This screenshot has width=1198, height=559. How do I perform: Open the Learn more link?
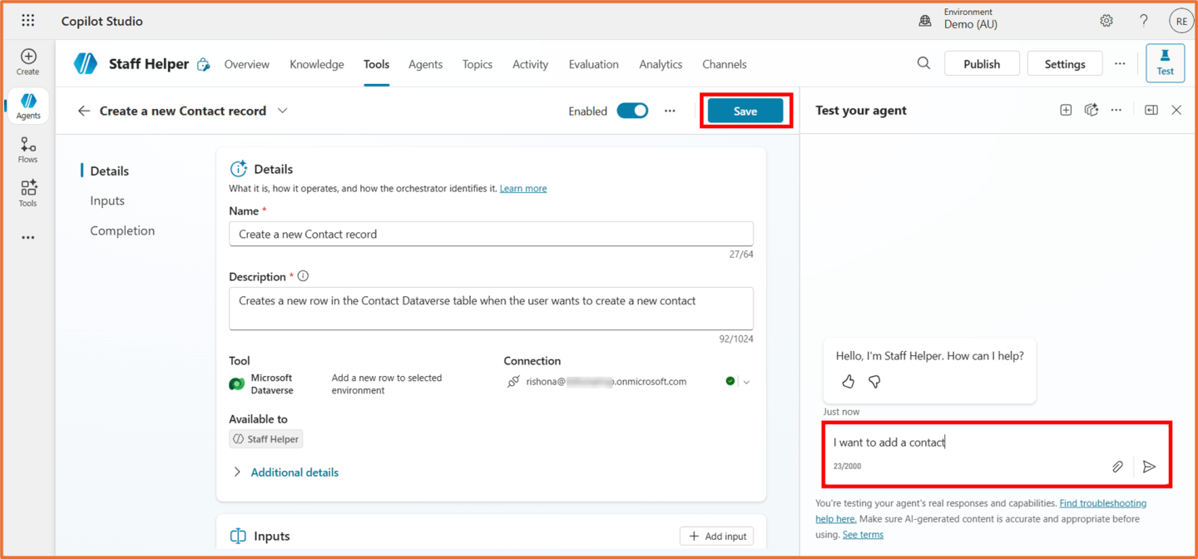tap(522, 189)
